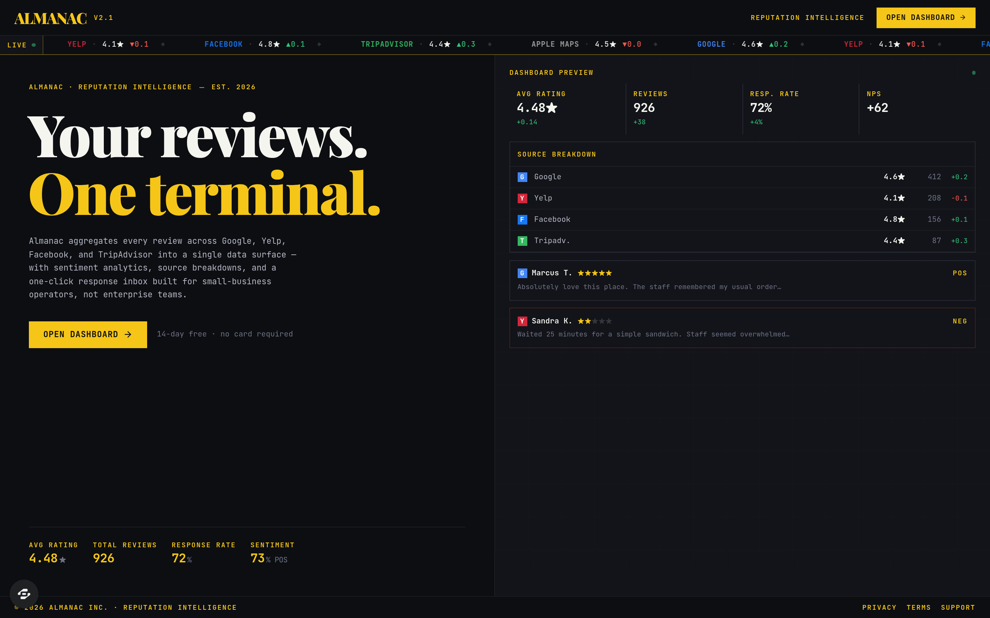Click the NPS +62 value
990x618 pixels.
(878, 108)
